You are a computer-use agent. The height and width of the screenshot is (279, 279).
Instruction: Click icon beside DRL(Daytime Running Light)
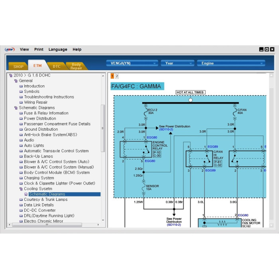pyautogui.click(x=21, y=216)
